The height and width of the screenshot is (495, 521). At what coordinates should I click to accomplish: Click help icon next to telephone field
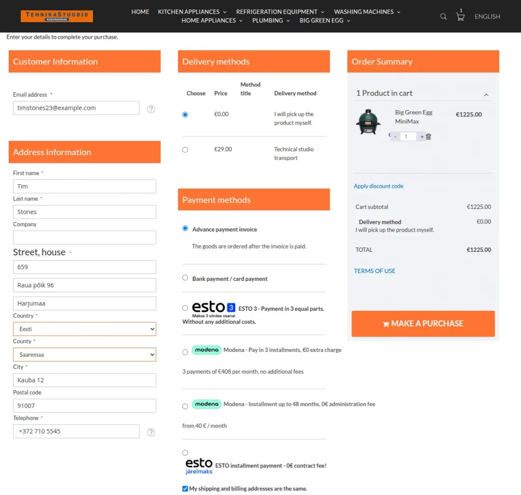click(x=151, y=432)
